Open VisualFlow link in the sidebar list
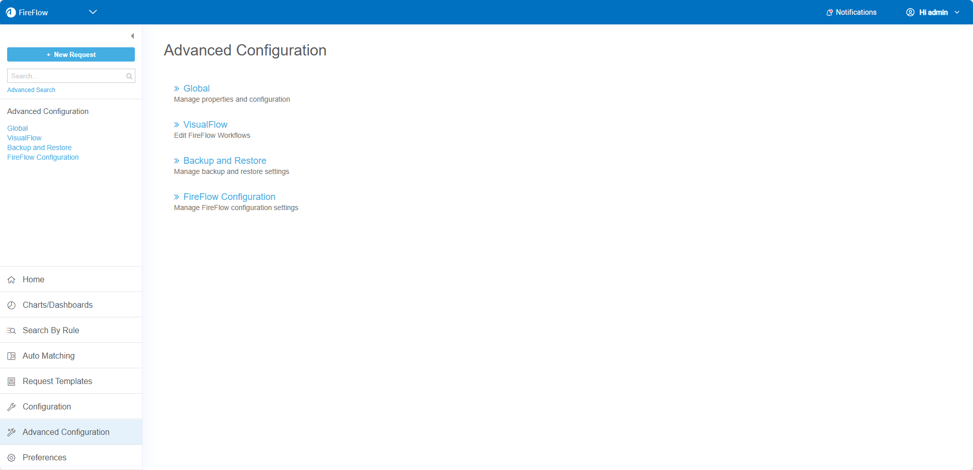Screen dimensions: 973x470 (24, 138)
